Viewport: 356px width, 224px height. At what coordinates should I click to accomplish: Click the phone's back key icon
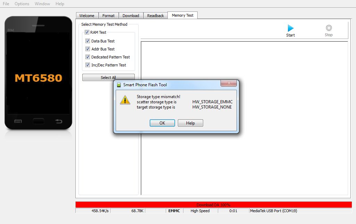[59, 121]
